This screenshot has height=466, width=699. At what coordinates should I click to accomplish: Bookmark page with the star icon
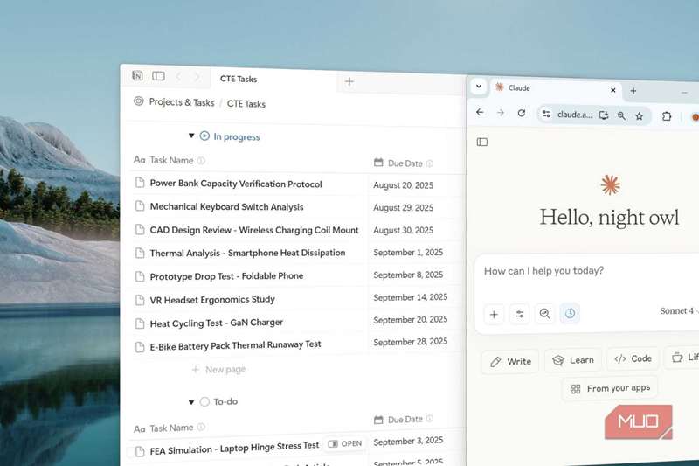tap(640, 115)
